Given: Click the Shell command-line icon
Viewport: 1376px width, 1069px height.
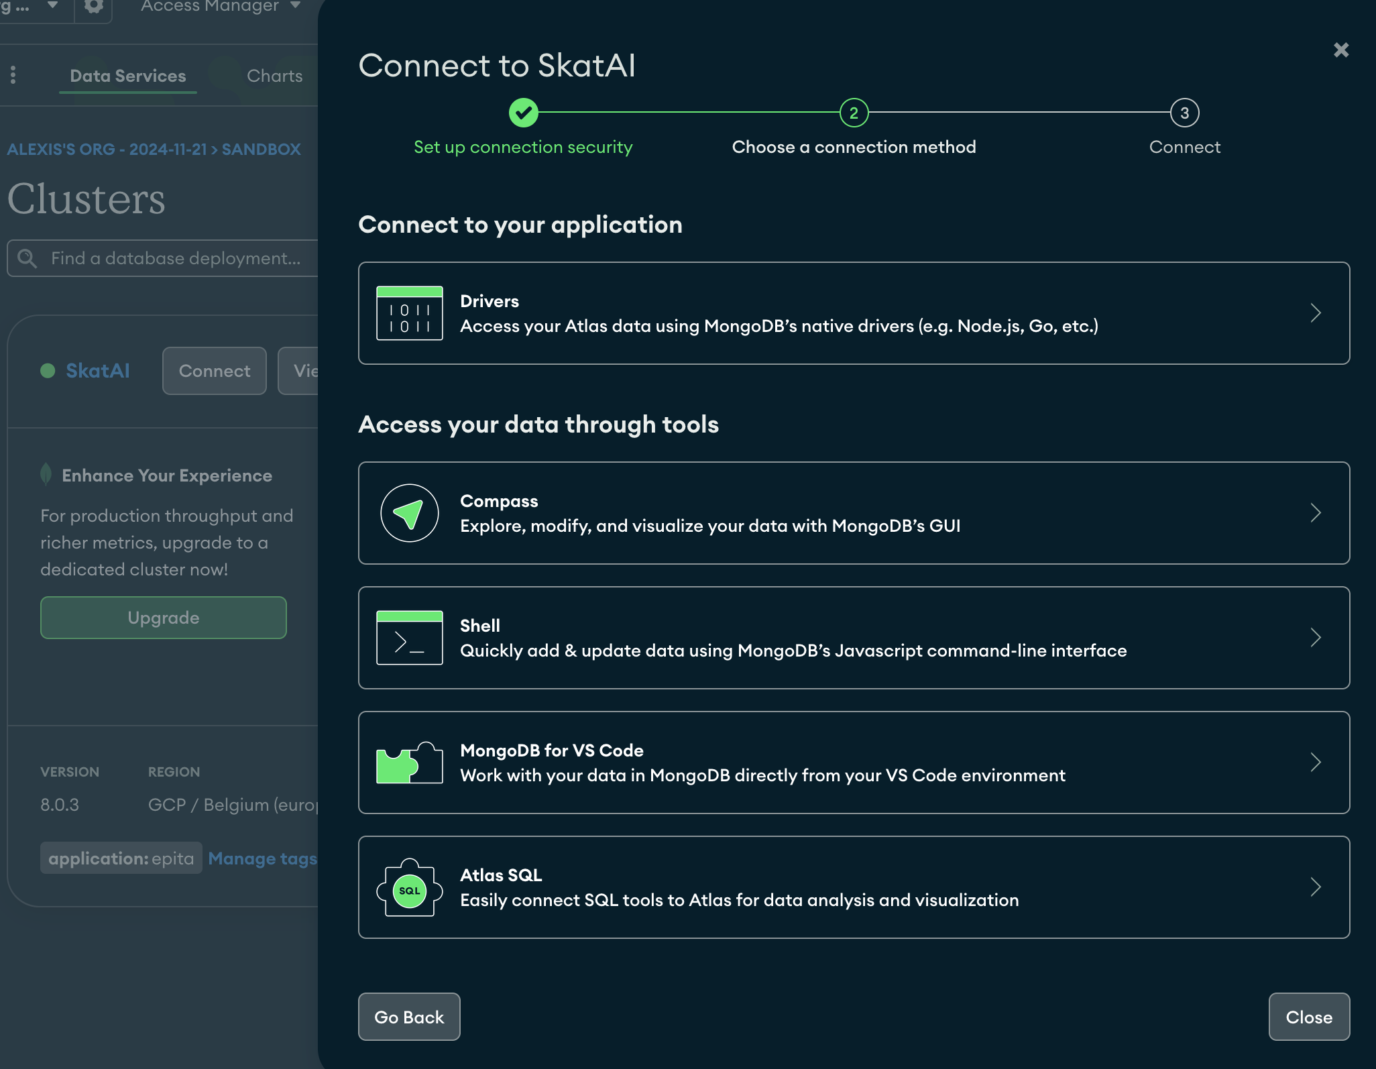Looking at the screenshot, I should [x=410, y=638].
